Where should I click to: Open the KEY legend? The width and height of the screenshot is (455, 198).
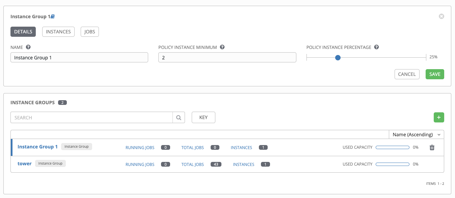point(203,117)
